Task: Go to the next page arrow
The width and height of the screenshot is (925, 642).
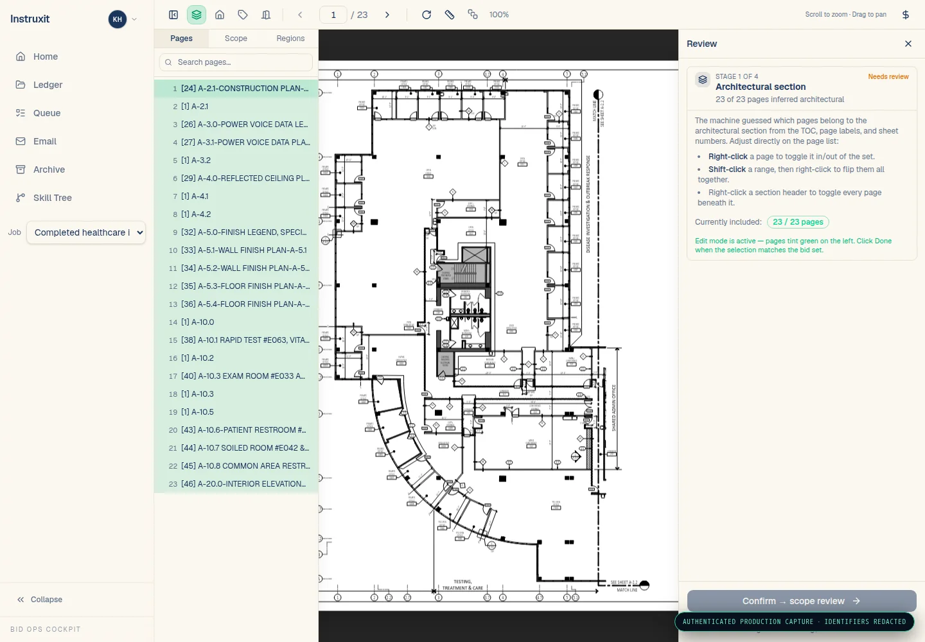Action: point(387,15)
